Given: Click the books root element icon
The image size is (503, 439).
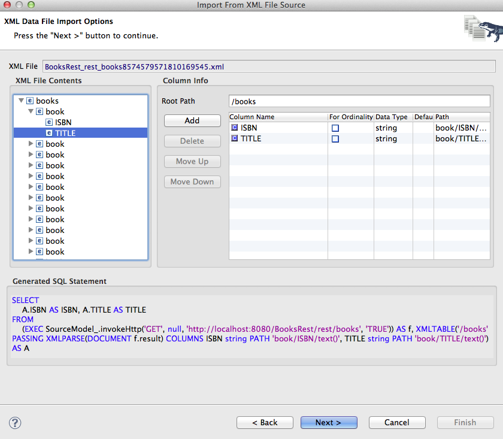Looking at the screenshot, I should (x=30, y=101).
